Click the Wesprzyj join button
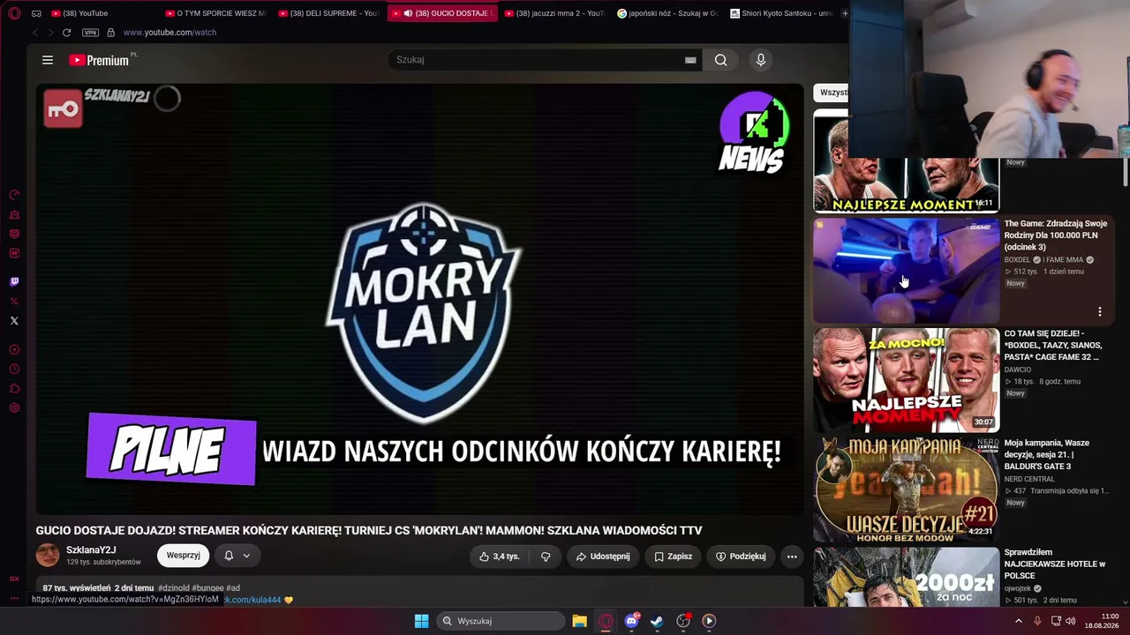Viewport: 1130px width, 635px height. [184, 556]
